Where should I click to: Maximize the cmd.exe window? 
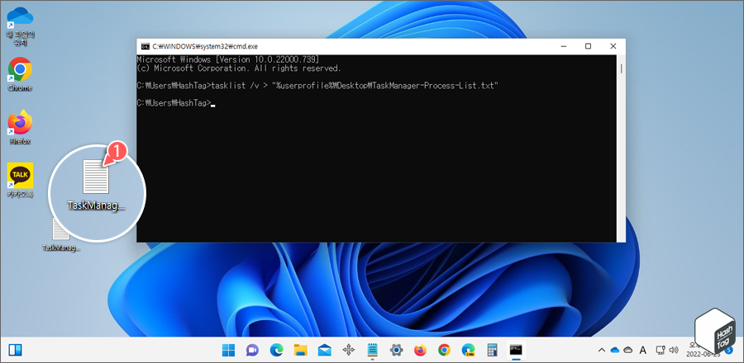[x=588, y=46]
